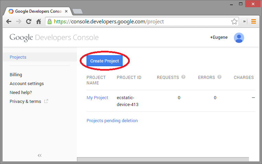Image resolution: width=262 pixels, height=164 pixels.
Task: Open the Chrome hamburger menu
Action: tap(253, 21)
